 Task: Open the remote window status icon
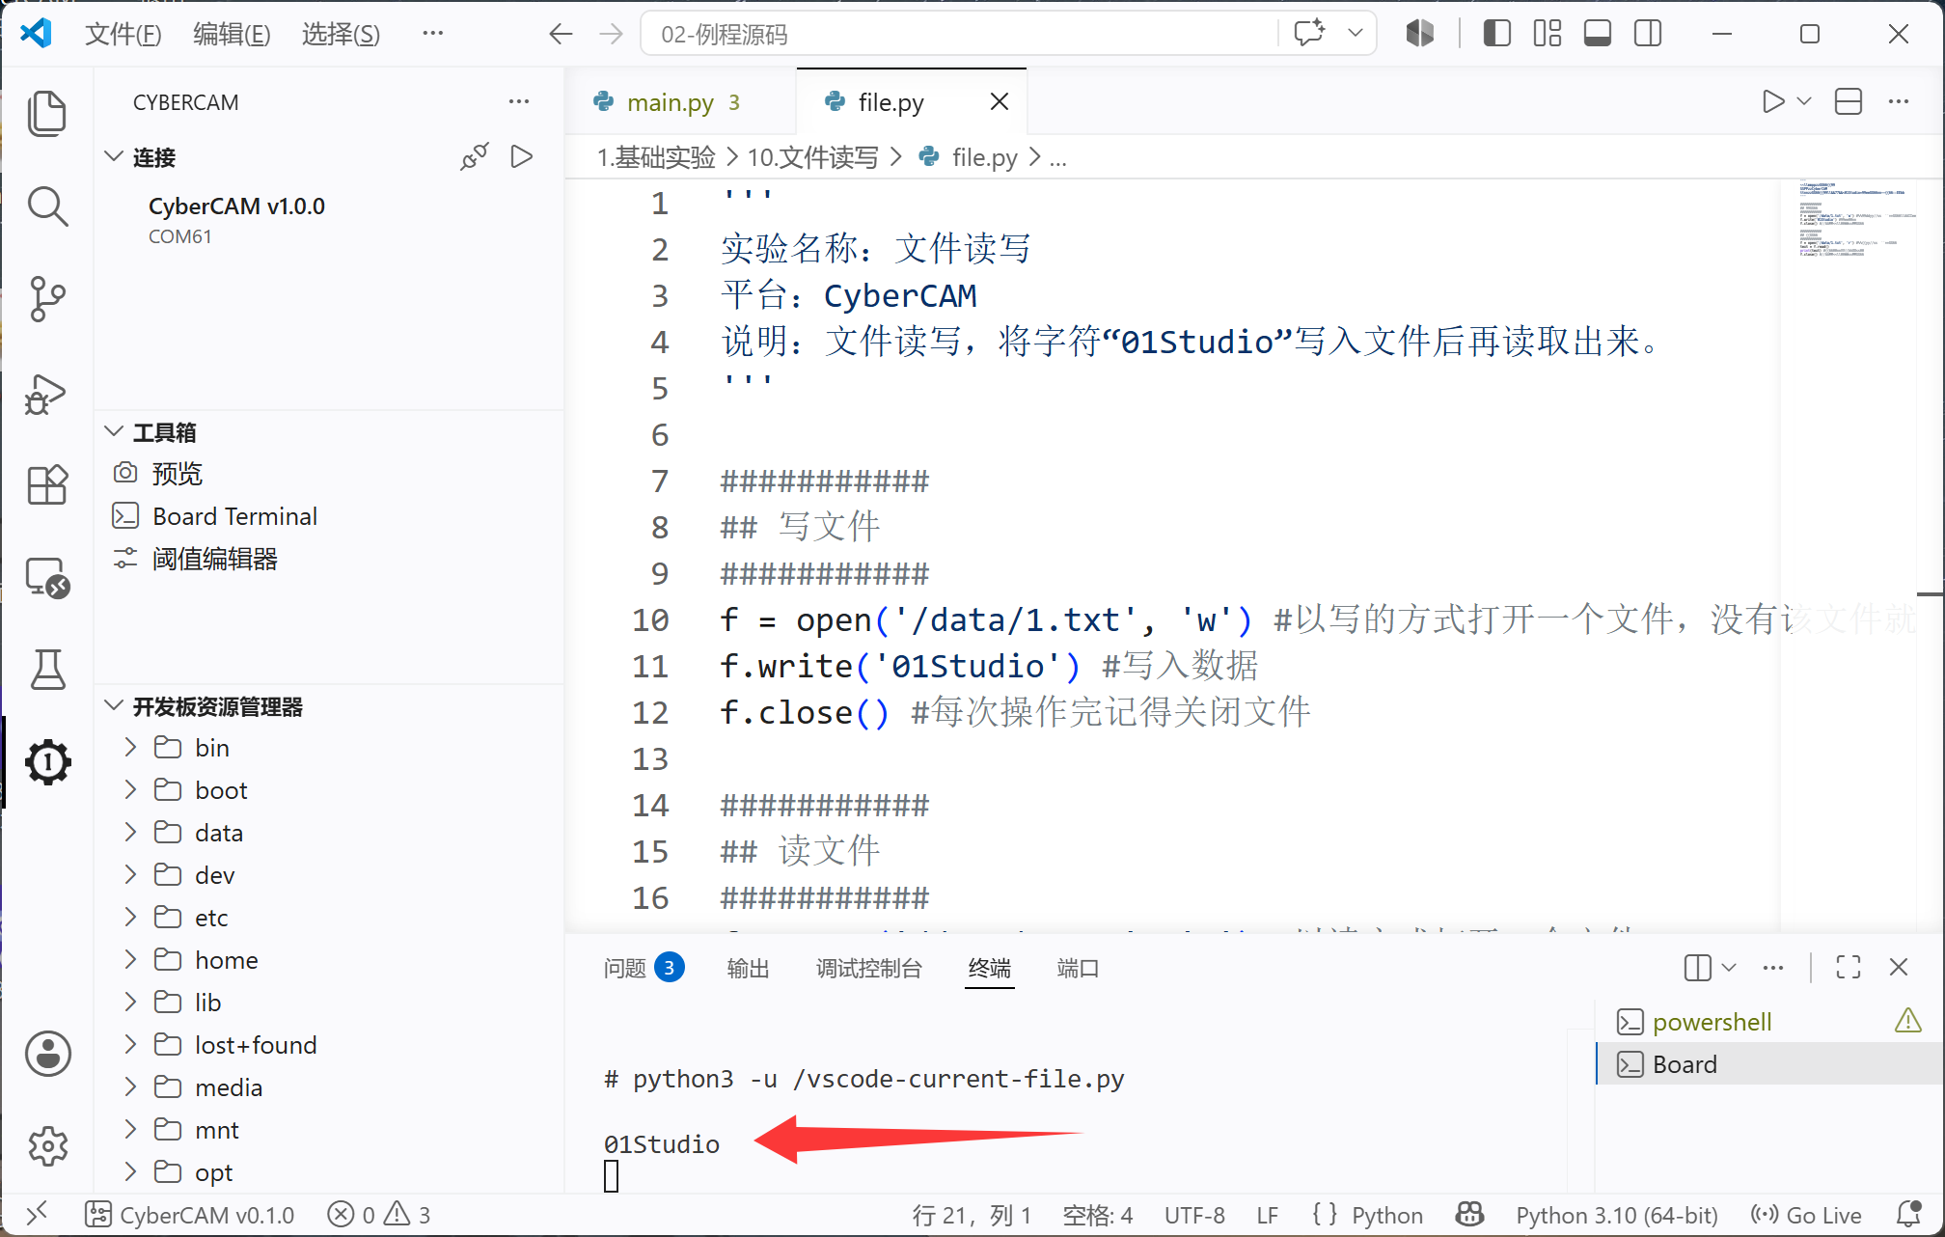tap(37, 1215)
